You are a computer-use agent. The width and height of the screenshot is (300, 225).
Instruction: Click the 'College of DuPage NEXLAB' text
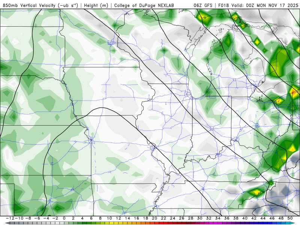click(144, 5)
